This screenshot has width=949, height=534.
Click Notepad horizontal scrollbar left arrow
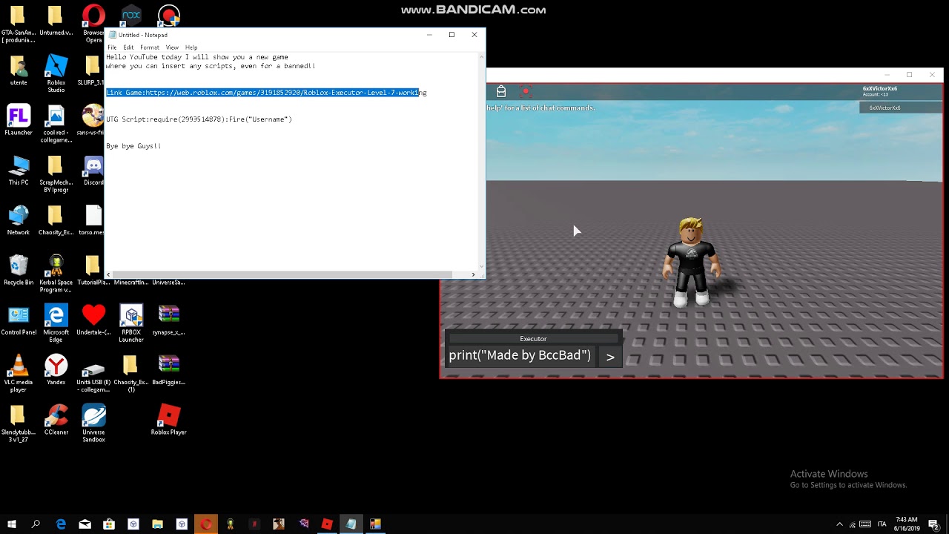(x=109, y=274)
